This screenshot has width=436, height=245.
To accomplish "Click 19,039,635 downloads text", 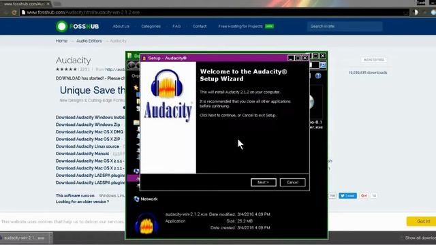I will [x=368, y=73].
